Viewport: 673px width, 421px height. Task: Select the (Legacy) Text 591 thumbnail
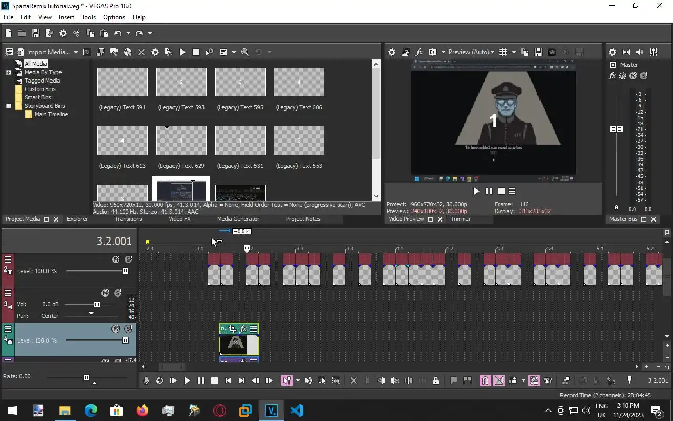[x=123, y=83]
